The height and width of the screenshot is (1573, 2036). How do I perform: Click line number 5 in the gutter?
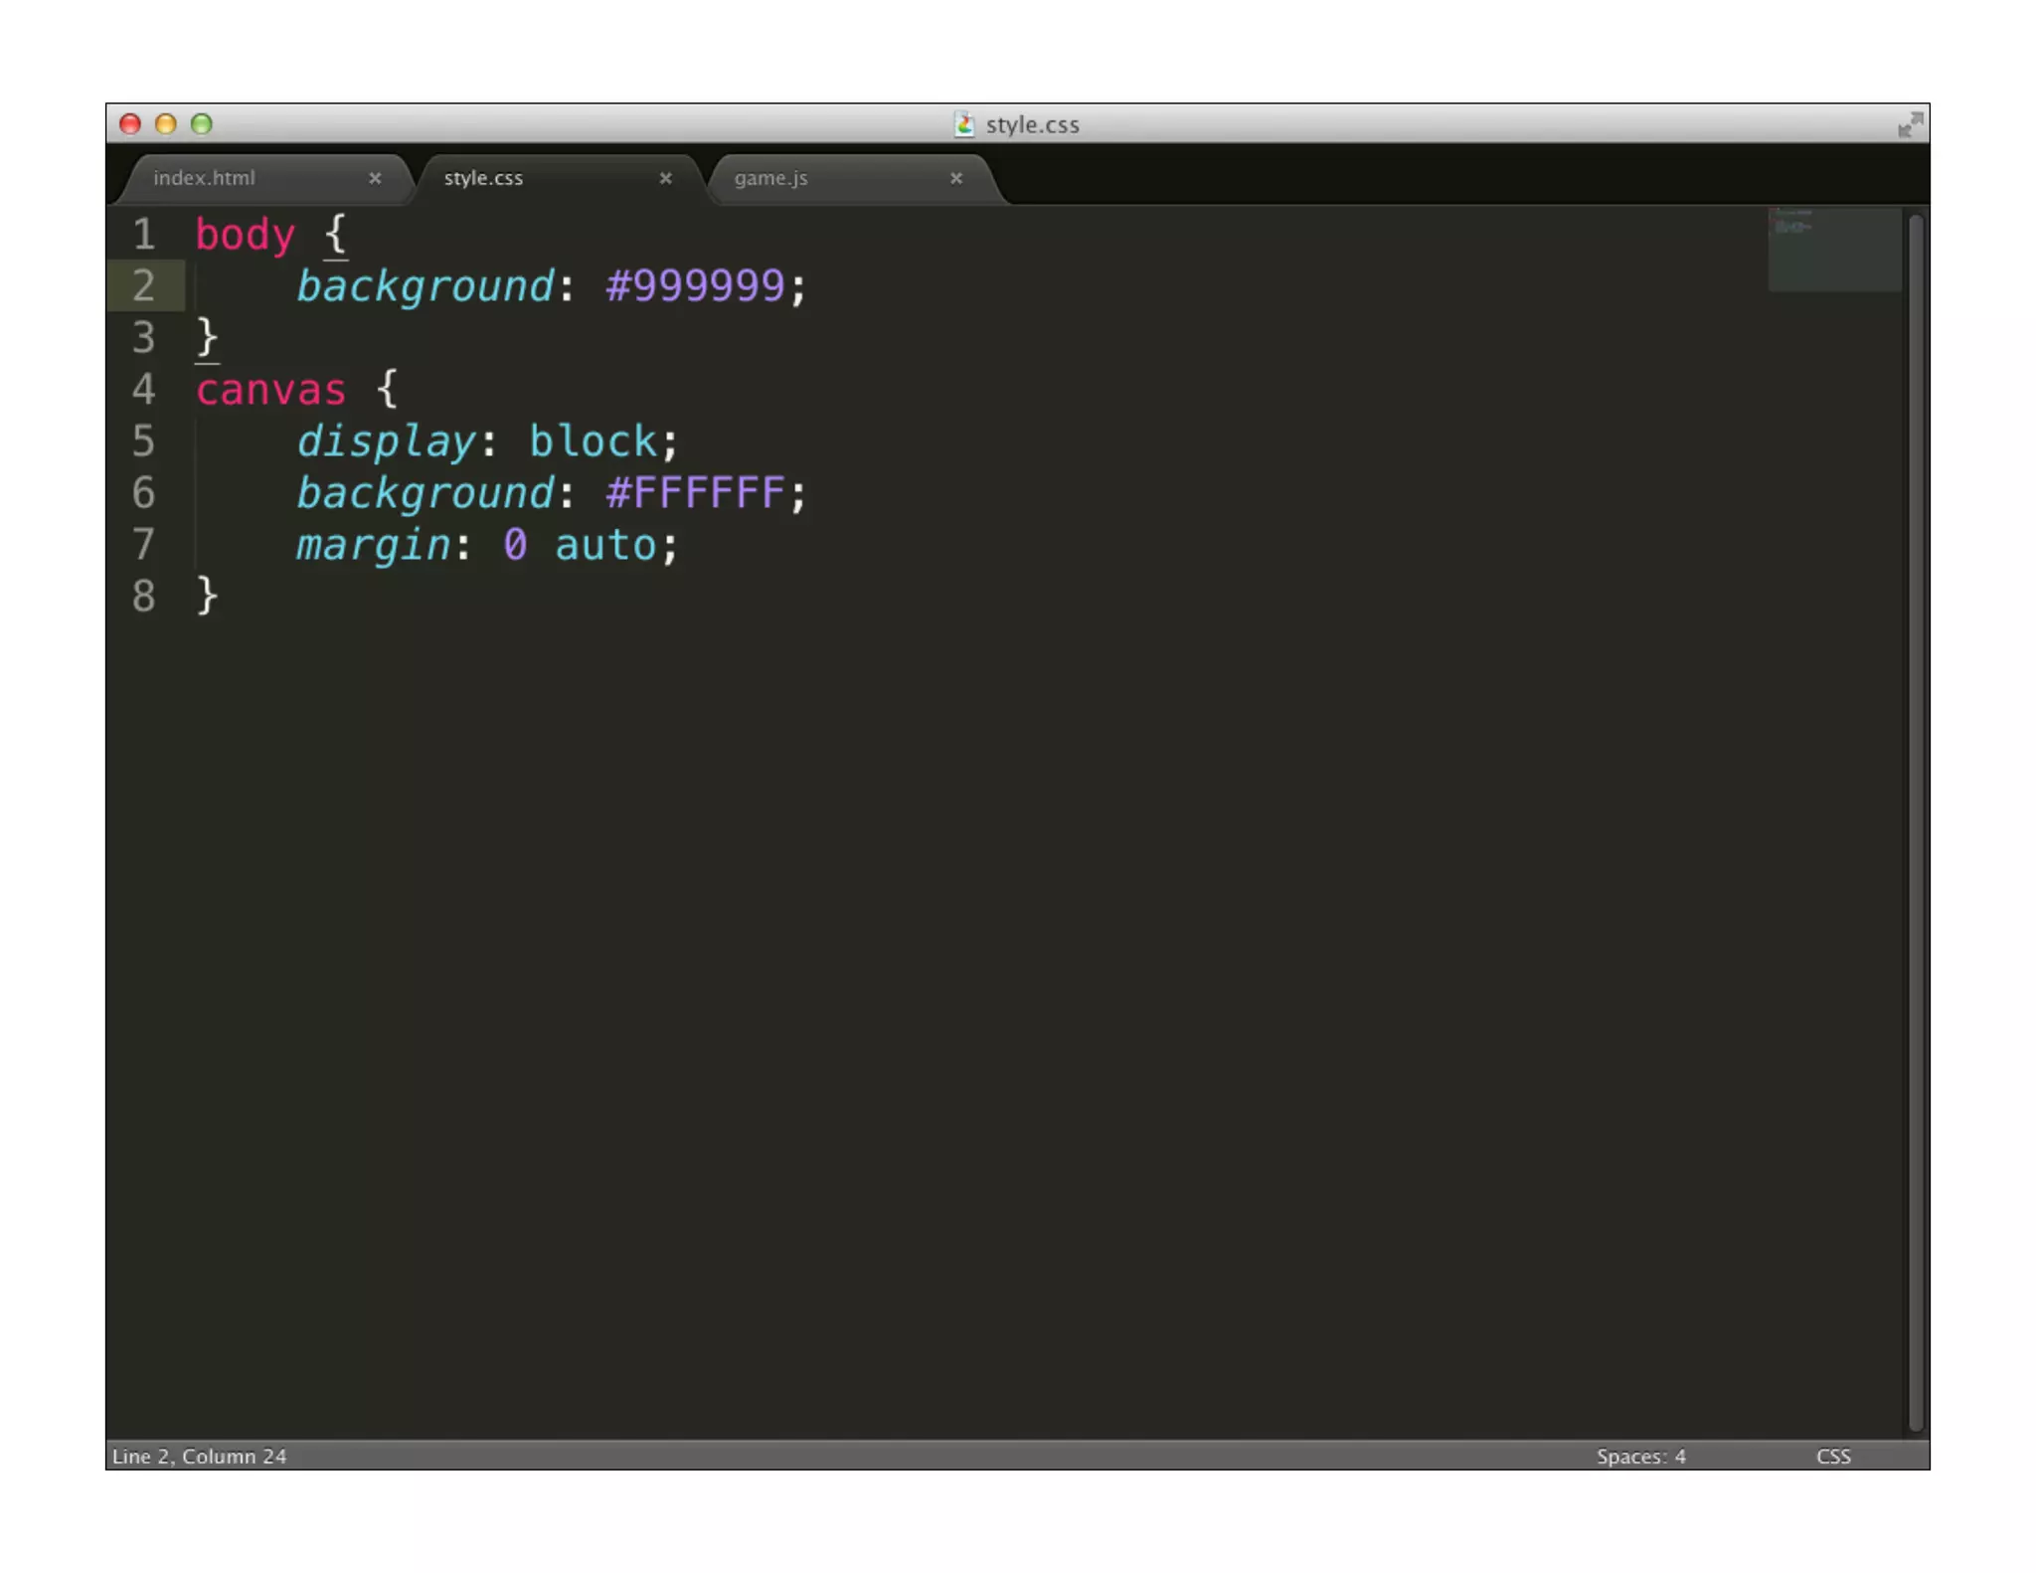pos(144,441)
